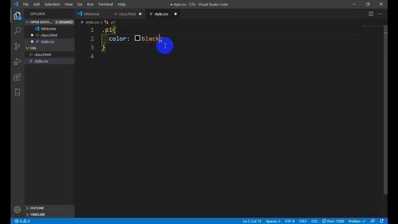The height and width of the screenshot is (224, 398).
Task: Open style.css in the CSS folder
Action: click(41, 61)
